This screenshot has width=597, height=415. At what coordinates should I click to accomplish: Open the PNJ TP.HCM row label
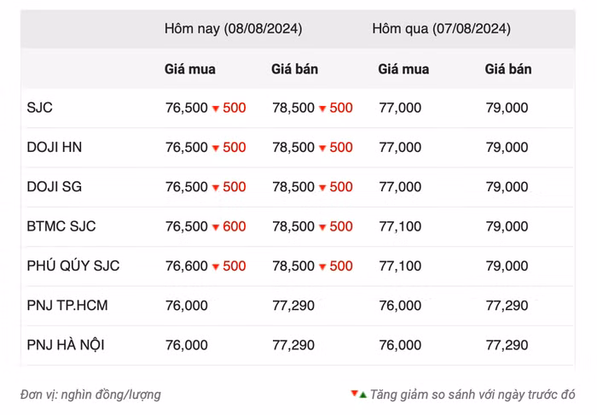(67, 306)
